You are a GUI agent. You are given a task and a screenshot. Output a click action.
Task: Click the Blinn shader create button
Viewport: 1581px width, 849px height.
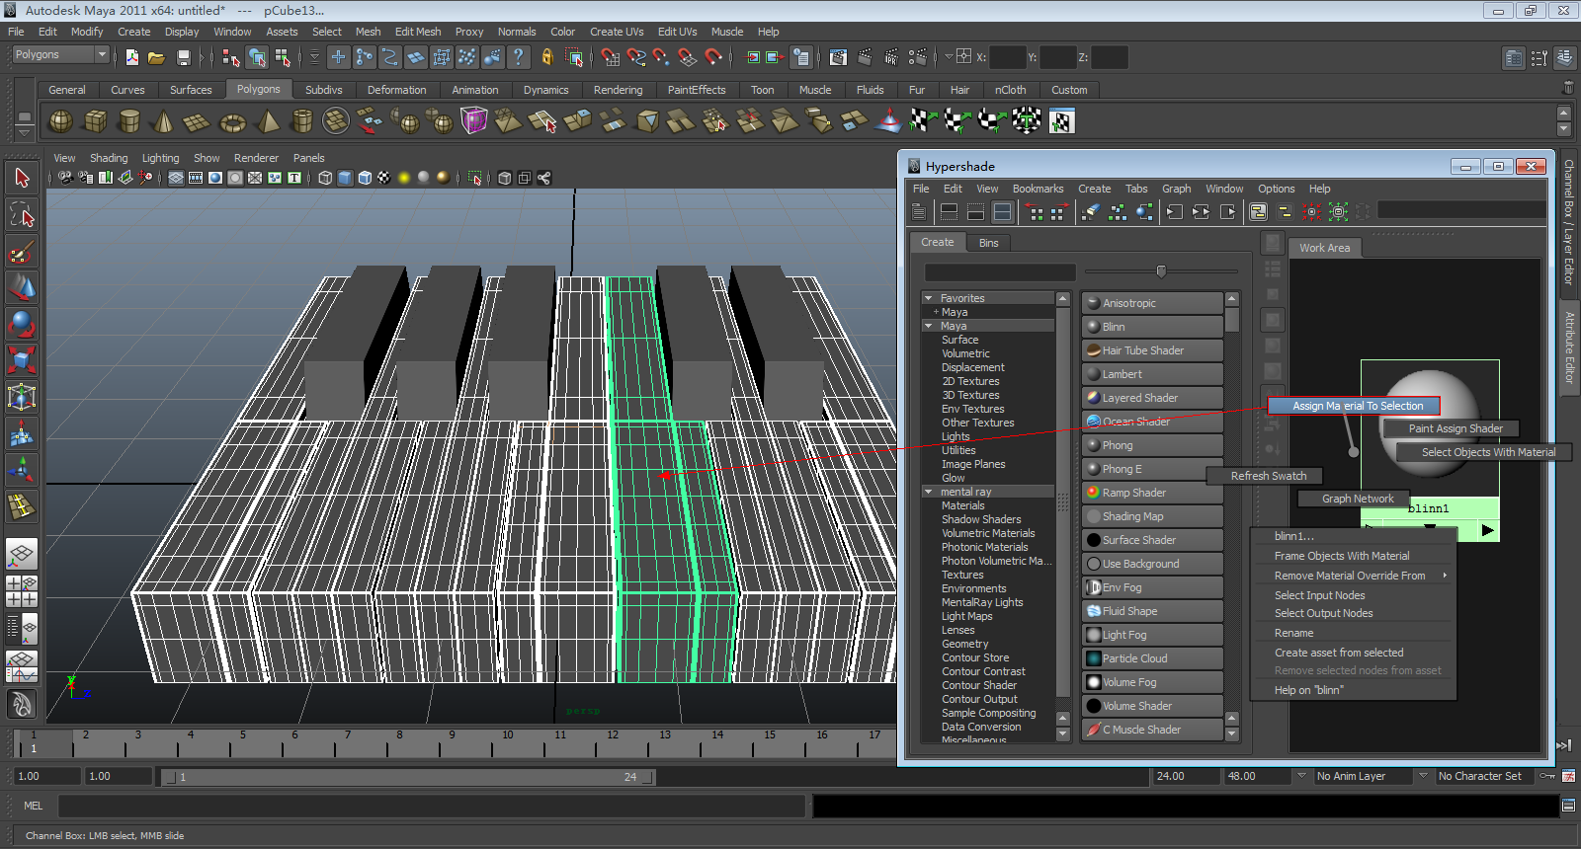coord(1152,327)
